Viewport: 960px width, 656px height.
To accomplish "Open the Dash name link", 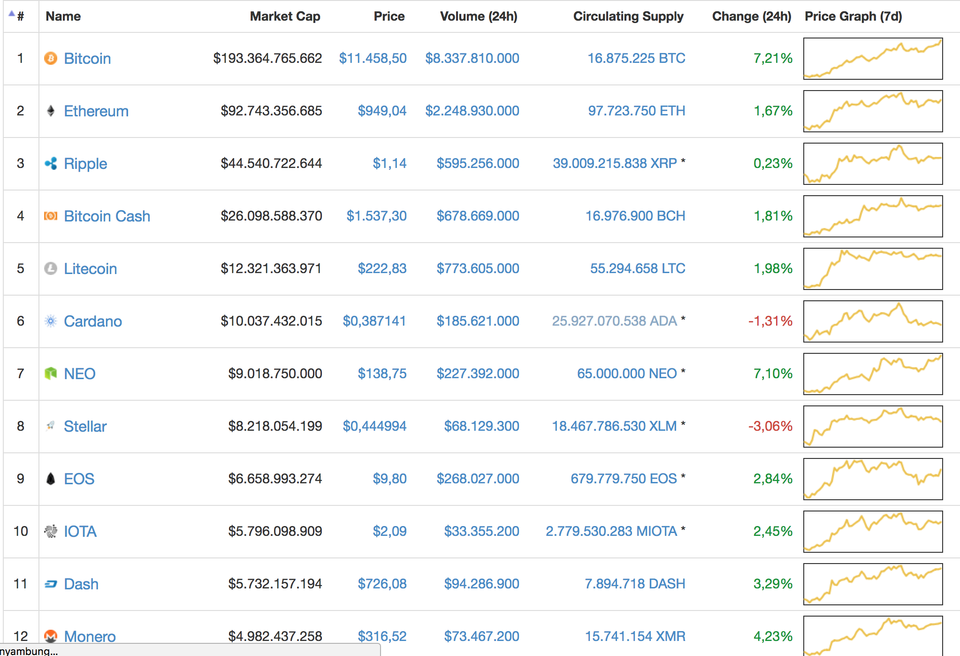I will tap(81, 584).
